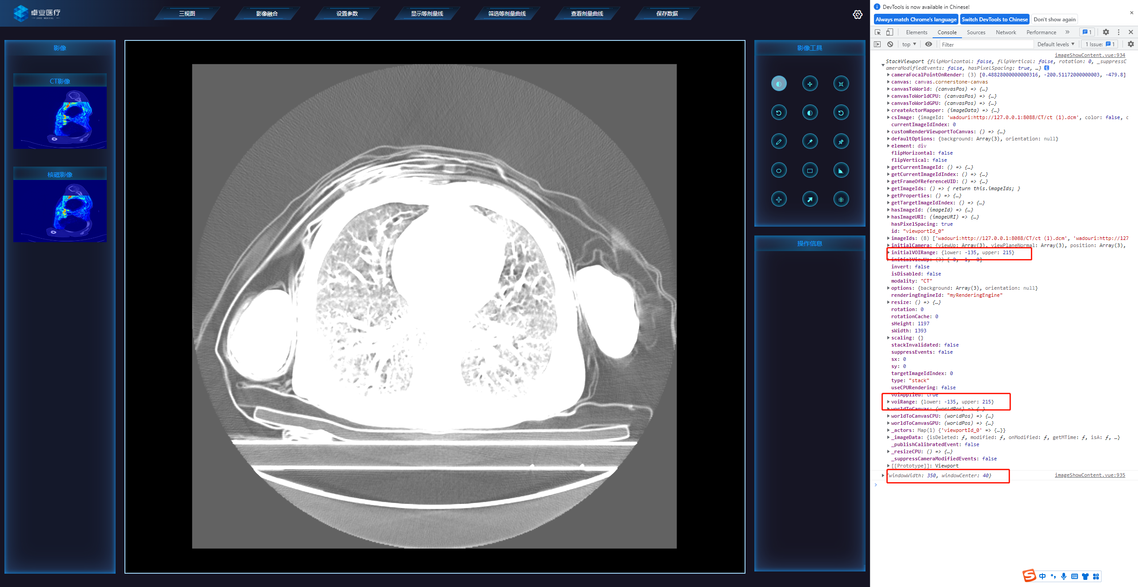Select the plus crosshair tool

tap(778, 200)
